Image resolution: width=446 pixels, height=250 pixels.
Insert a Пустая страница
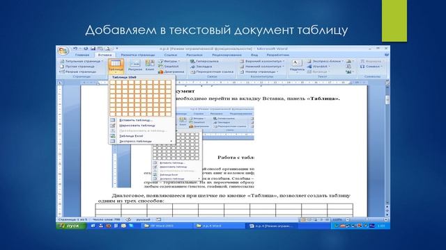point(77,67)
